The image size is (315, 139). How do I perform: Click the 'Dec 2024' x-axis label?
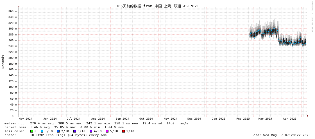(x=194, y=119)
